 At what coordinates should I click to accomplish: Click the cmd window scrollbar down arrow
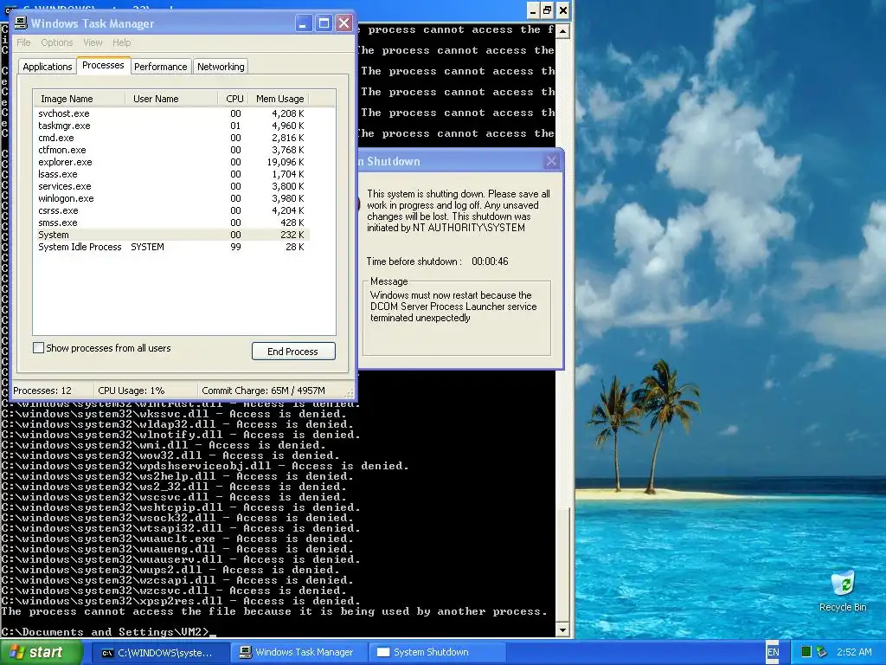(562, 629)
